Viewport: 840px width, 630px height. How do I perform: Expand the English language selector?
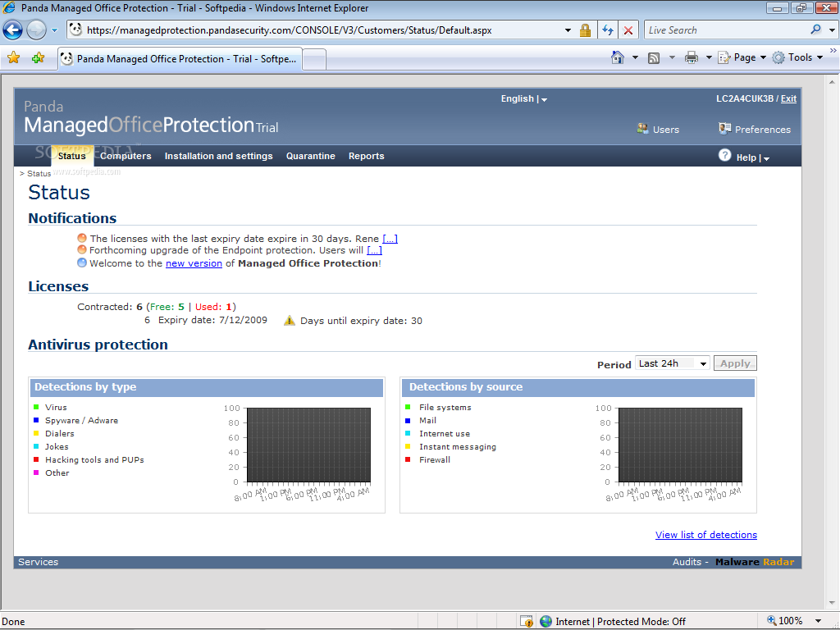pos(524,98)
